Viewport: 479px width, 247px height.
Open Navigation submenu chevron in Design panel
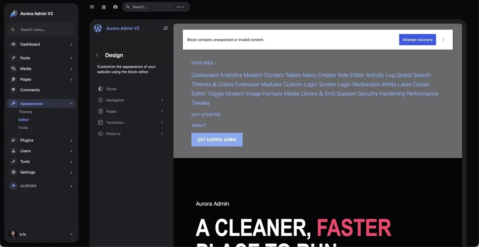162,100
